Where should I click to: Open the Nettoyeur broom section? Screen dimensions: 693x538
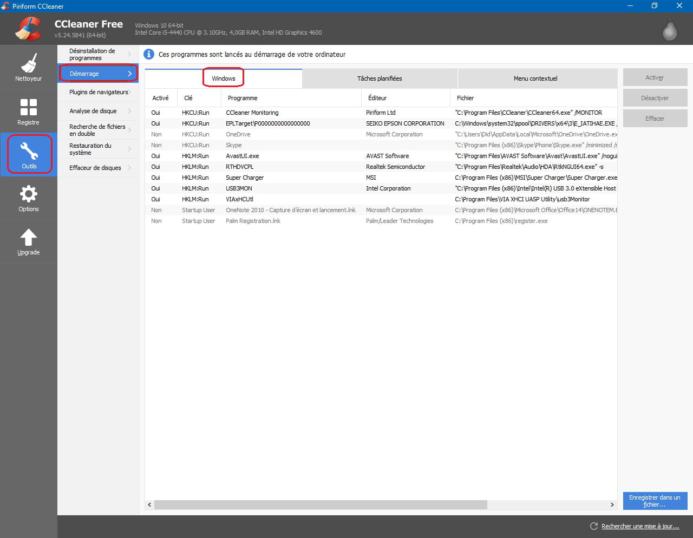28,67
